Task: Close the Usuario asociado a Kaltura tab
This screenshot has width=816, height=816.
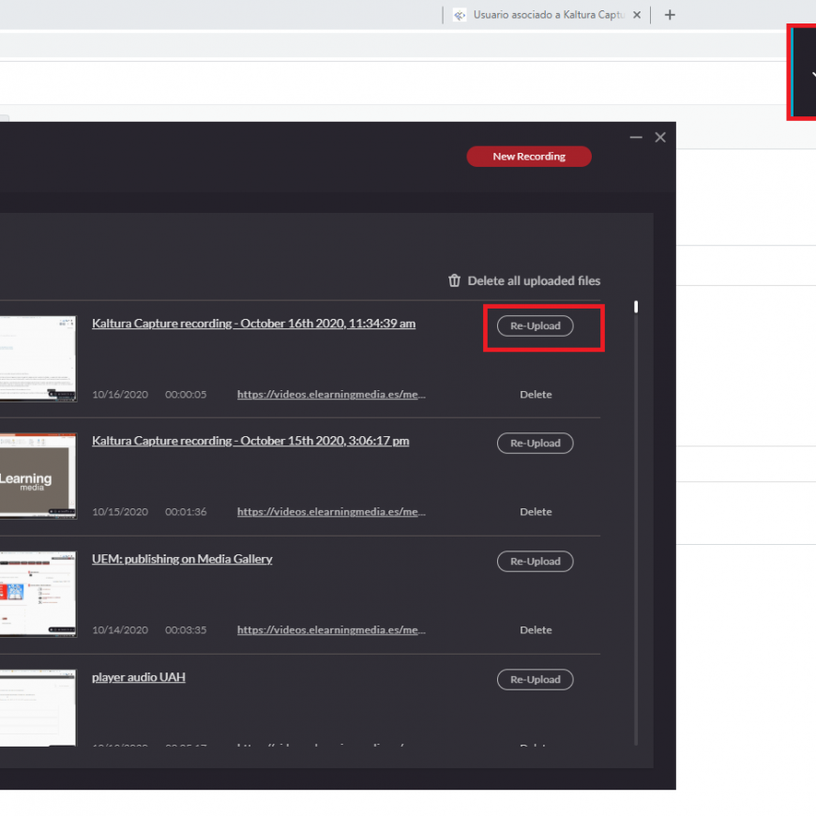Action: click(637, 15)
